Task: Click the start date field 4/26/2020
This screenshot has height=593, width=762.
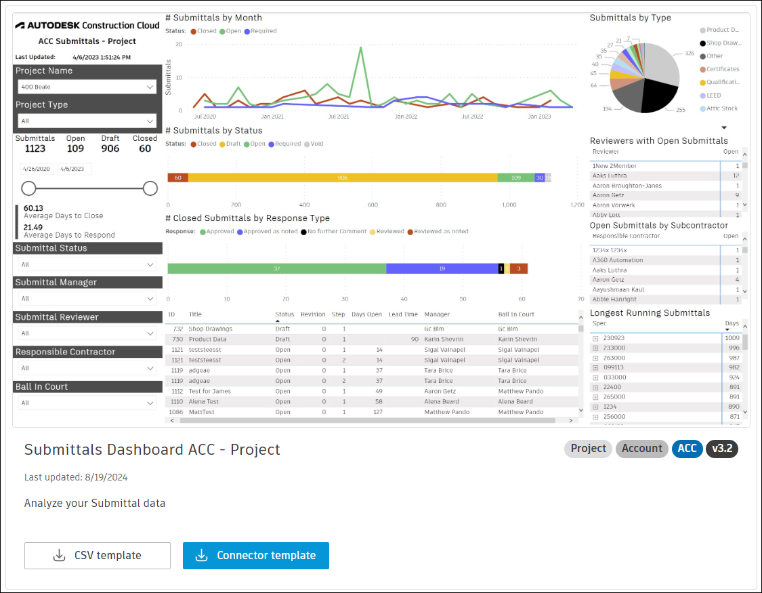Action: (37, 169)
